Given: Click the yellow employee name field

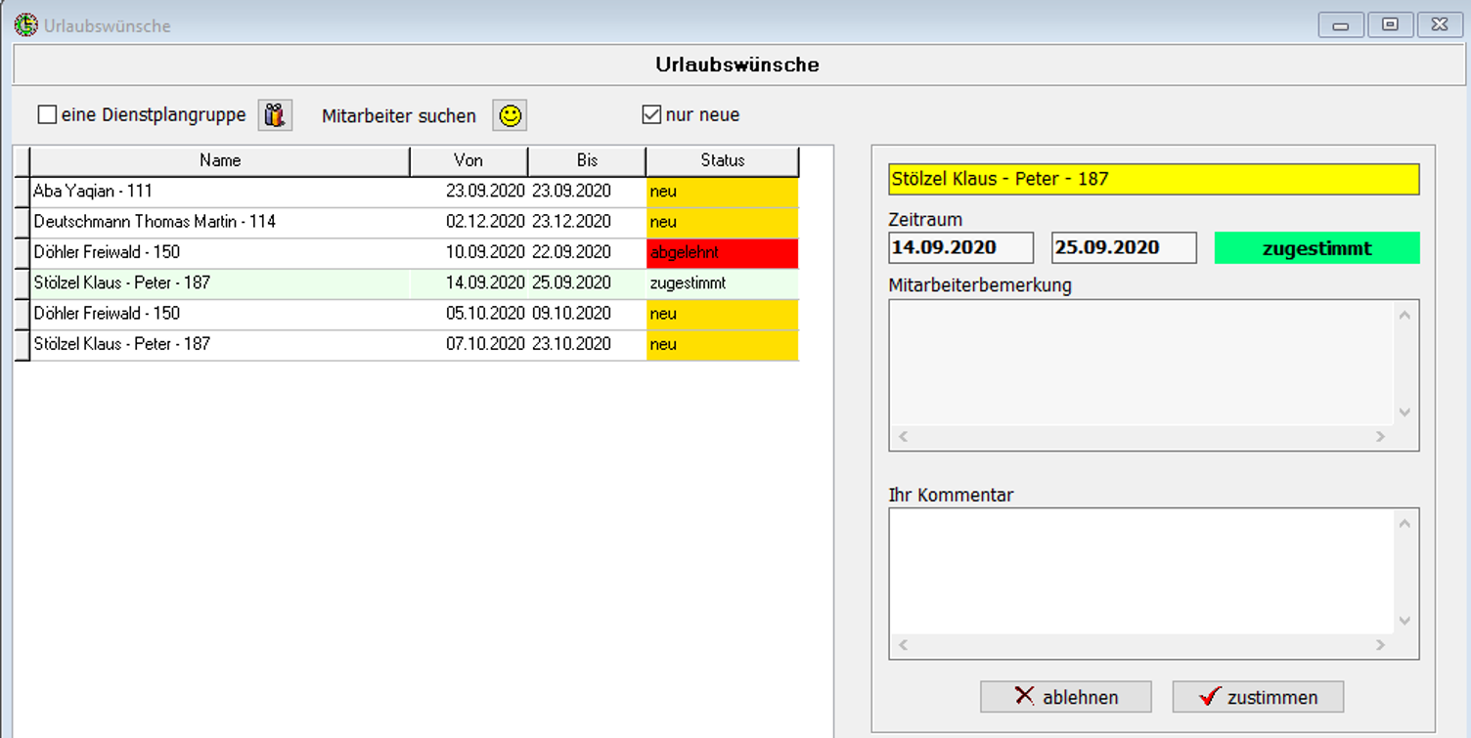Looking at the screenshot, I should pyautogui.click(x=1154, y=179).
